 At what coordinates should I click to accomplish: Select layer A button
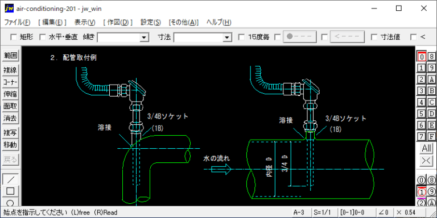point(431,79)
